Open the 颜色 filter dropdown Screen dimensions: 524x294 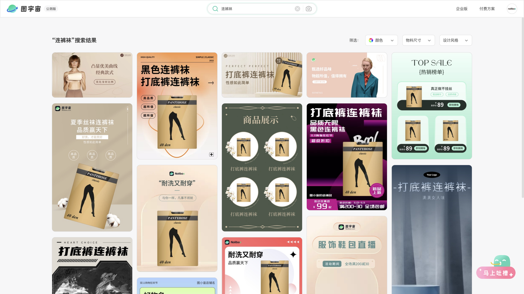pyautogui.click(x=381, y=40)
